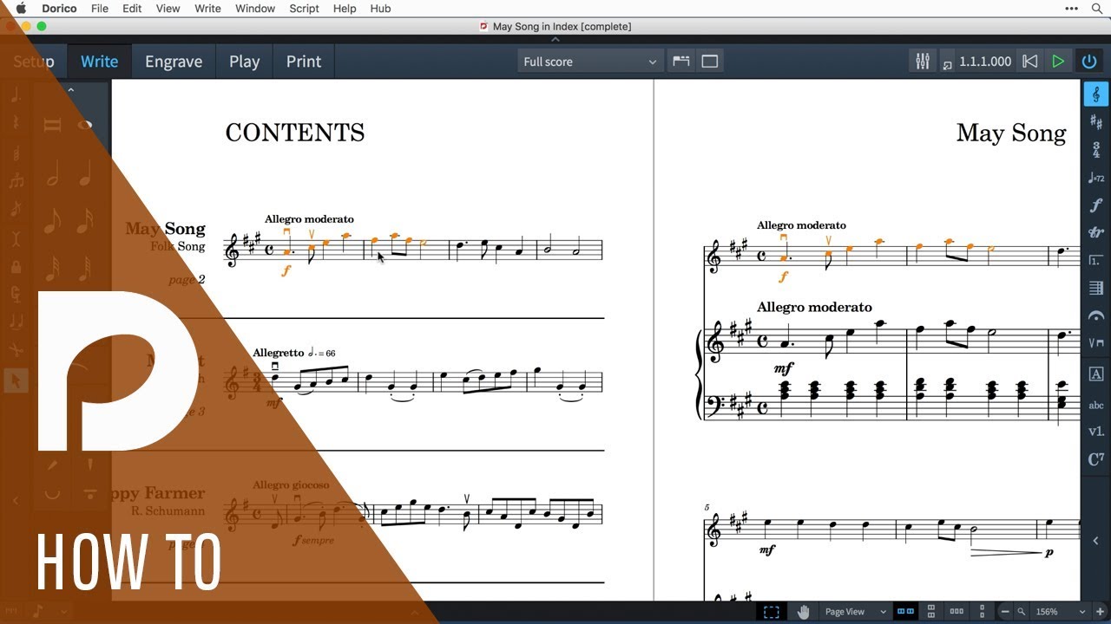Open the Chord Symbols C7 icon
Image resolution: width=1111 pixels, height=624 pixels.
(x=1095, y=459)
